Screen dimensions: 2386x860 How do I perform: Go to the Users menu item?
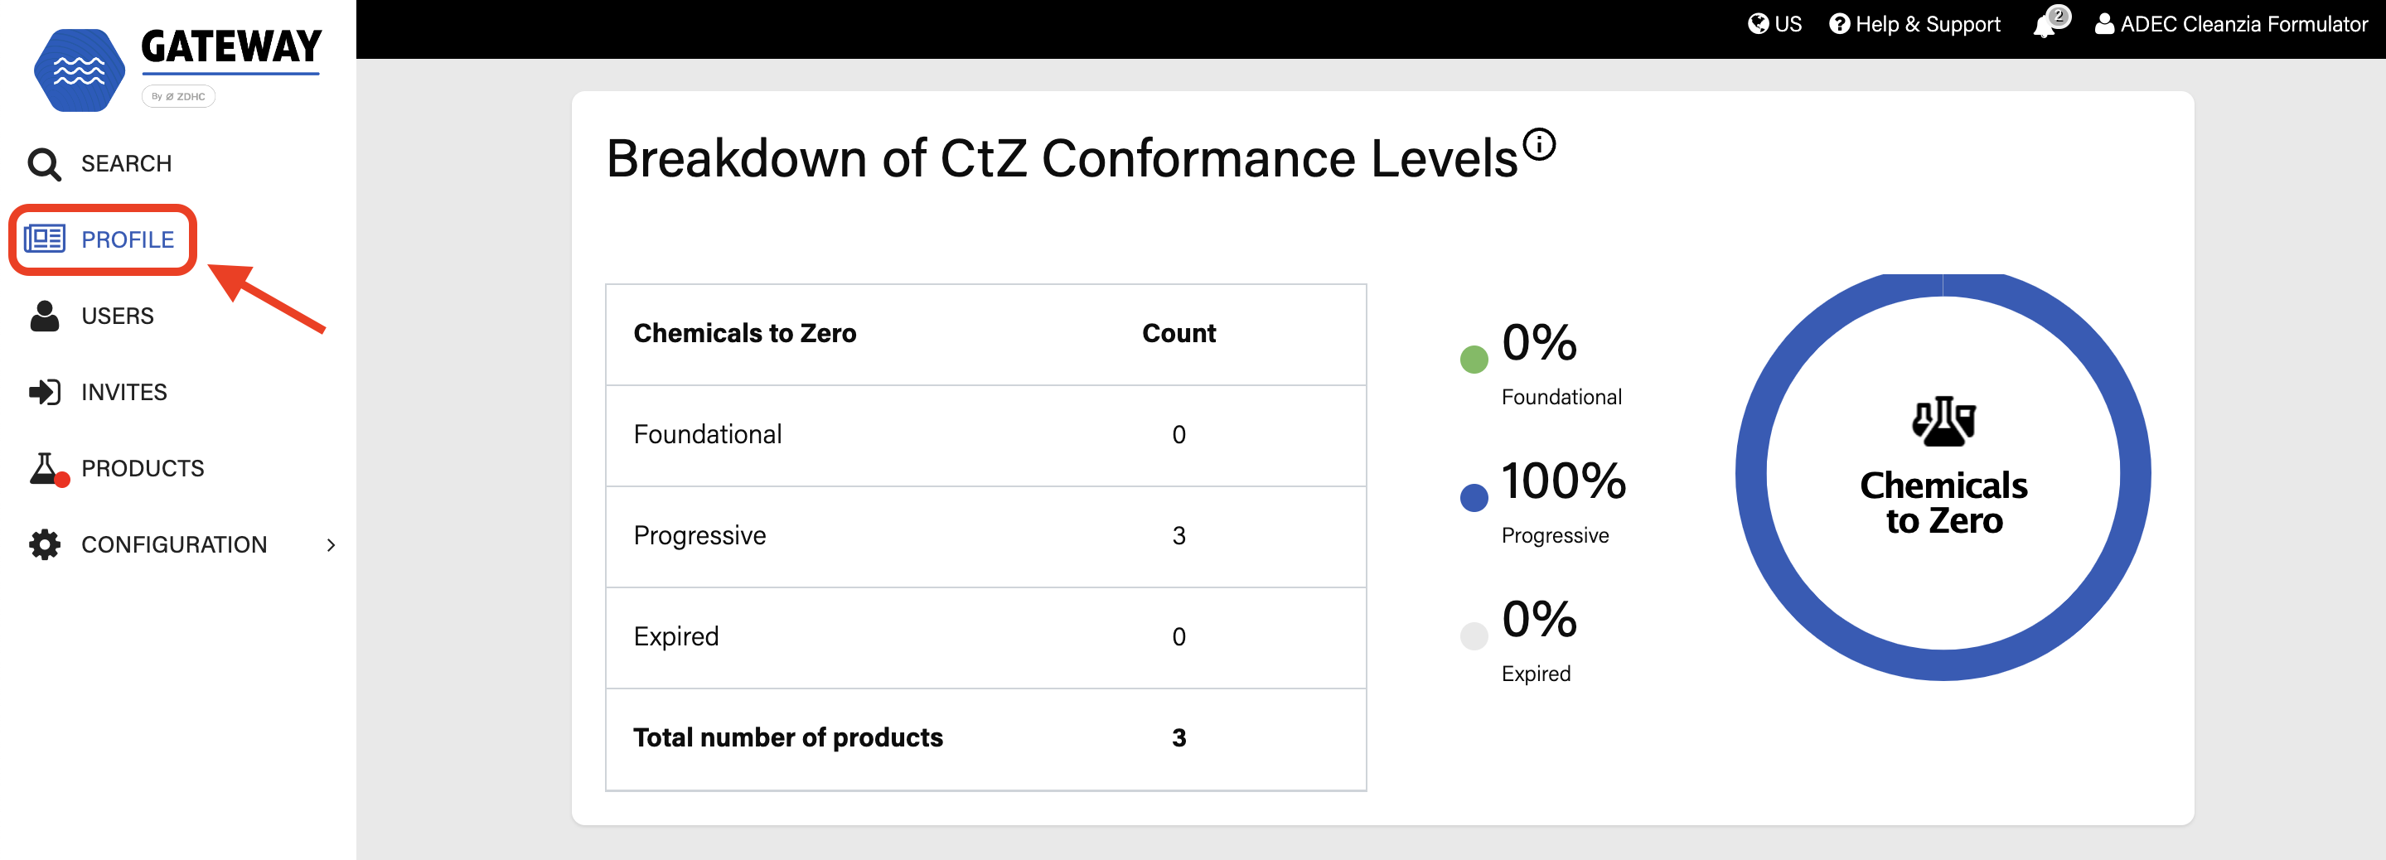point(117,316)
